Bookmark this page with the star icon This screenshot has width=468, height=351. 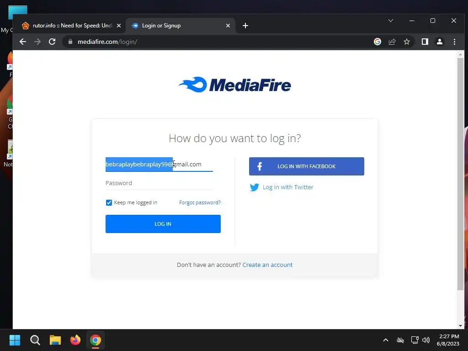[406, 42]
